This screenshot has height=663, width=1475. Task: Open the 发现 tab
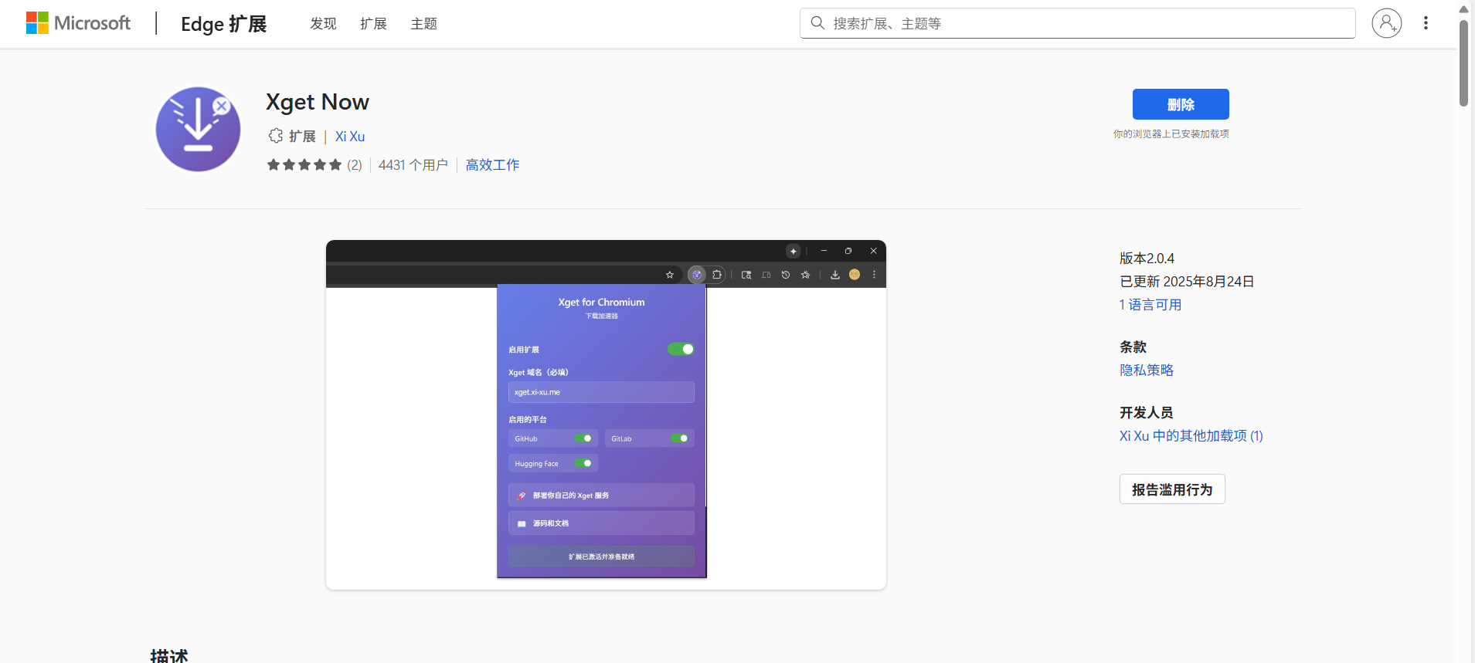coord(323,24)
